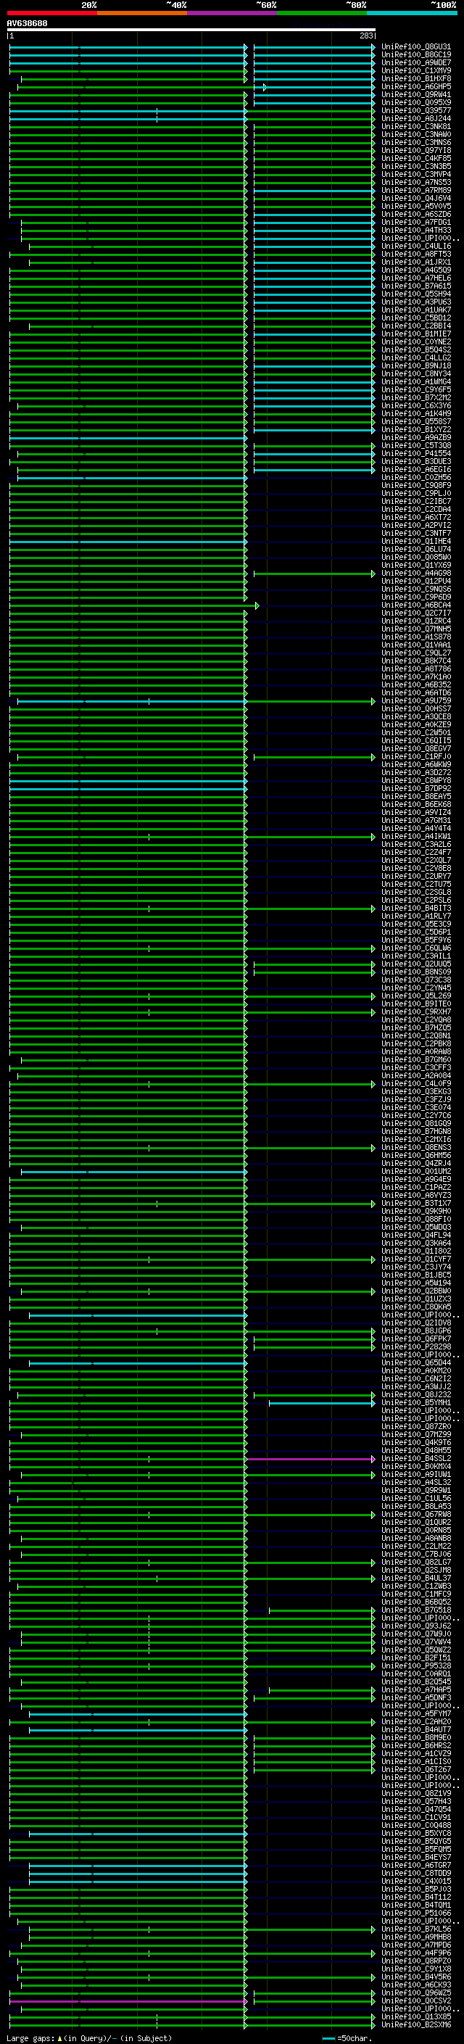The image size is (464, 2044).
Task: Select the UniRef100_Q095X9 label
Action: tap(415, 102)
